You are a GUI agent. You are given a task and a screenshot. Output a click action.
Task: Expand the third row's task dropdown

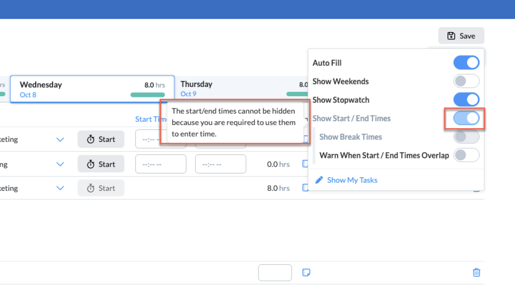pyautogui.click(x=60, y=188)
